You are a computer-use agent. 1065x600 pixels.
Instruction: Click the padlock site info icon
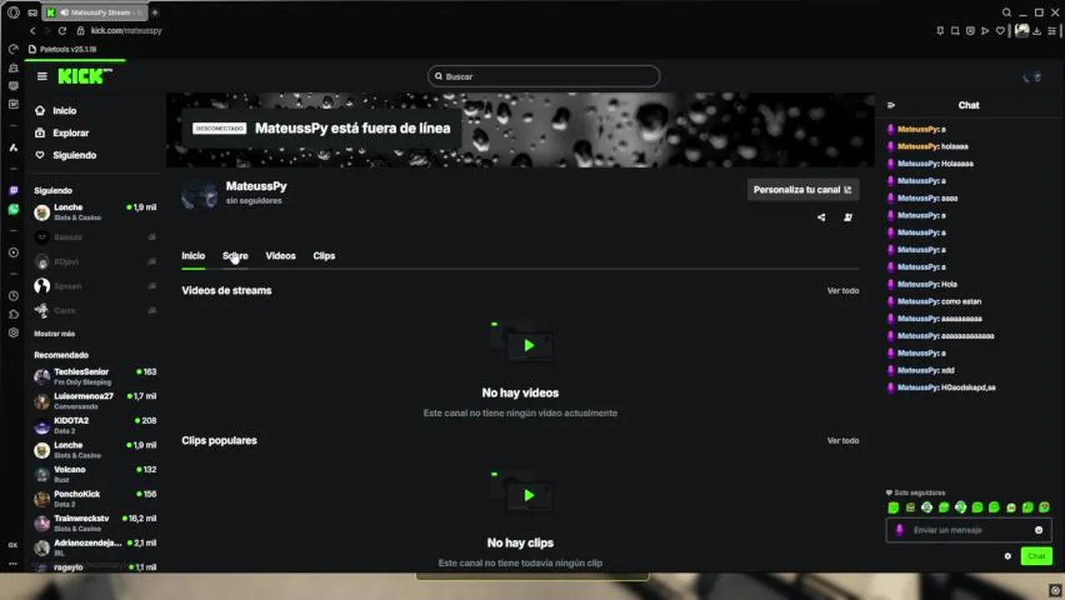pos(81,31)
